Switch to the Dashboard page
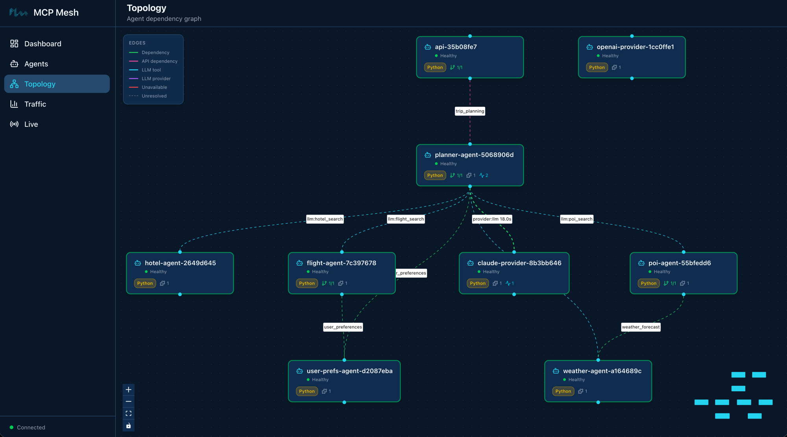The width and height of the screenshot is (787, 437). tap(42, 43)
